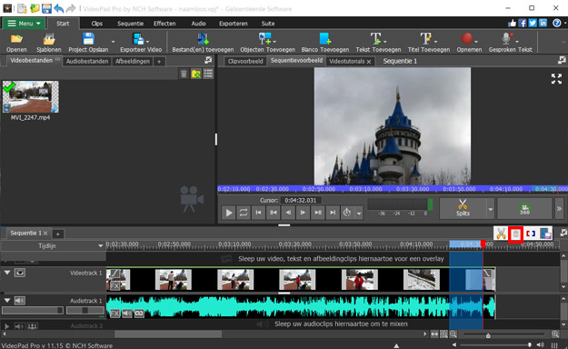Screen dimensions: 568x349
Task: Click timeline scissors split icon
Action: 501,234
